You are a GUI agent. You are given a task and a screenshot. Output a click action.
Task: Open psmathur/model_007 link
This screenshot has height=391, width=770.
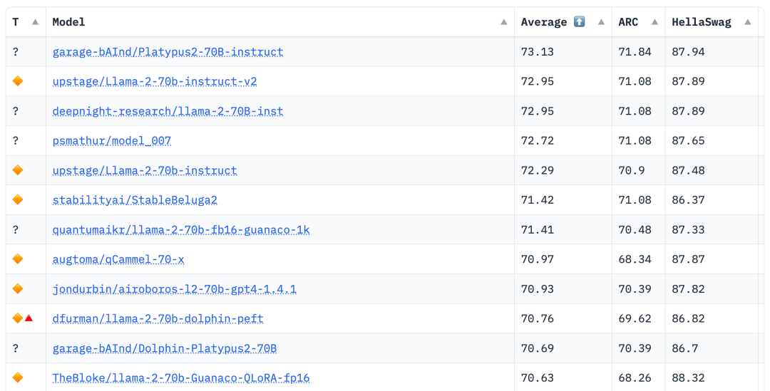click(x=112, y=141)
